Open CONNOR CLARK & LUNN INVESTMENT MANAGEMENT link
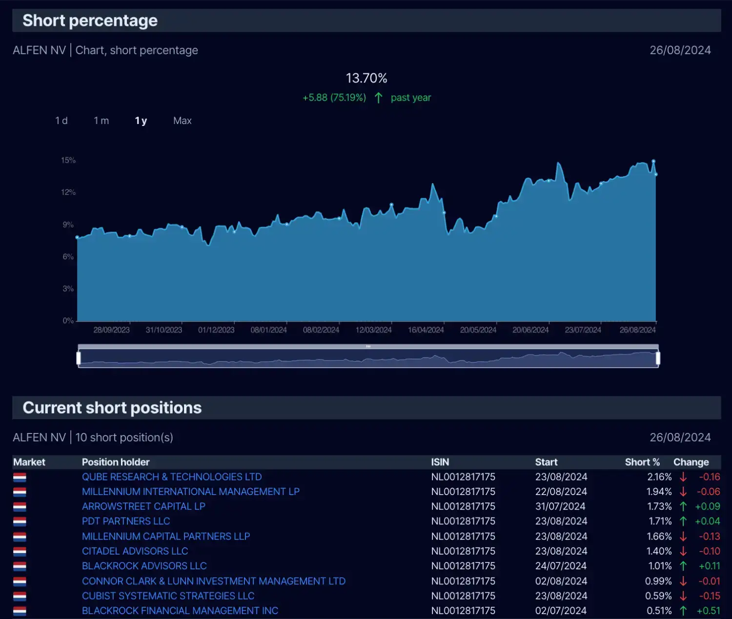Image resolution: width=732 pixels, height=619 pixels. coord(214,581)
